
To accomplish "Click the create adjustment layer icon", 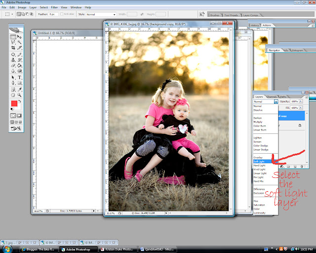I will click(282, 167).
